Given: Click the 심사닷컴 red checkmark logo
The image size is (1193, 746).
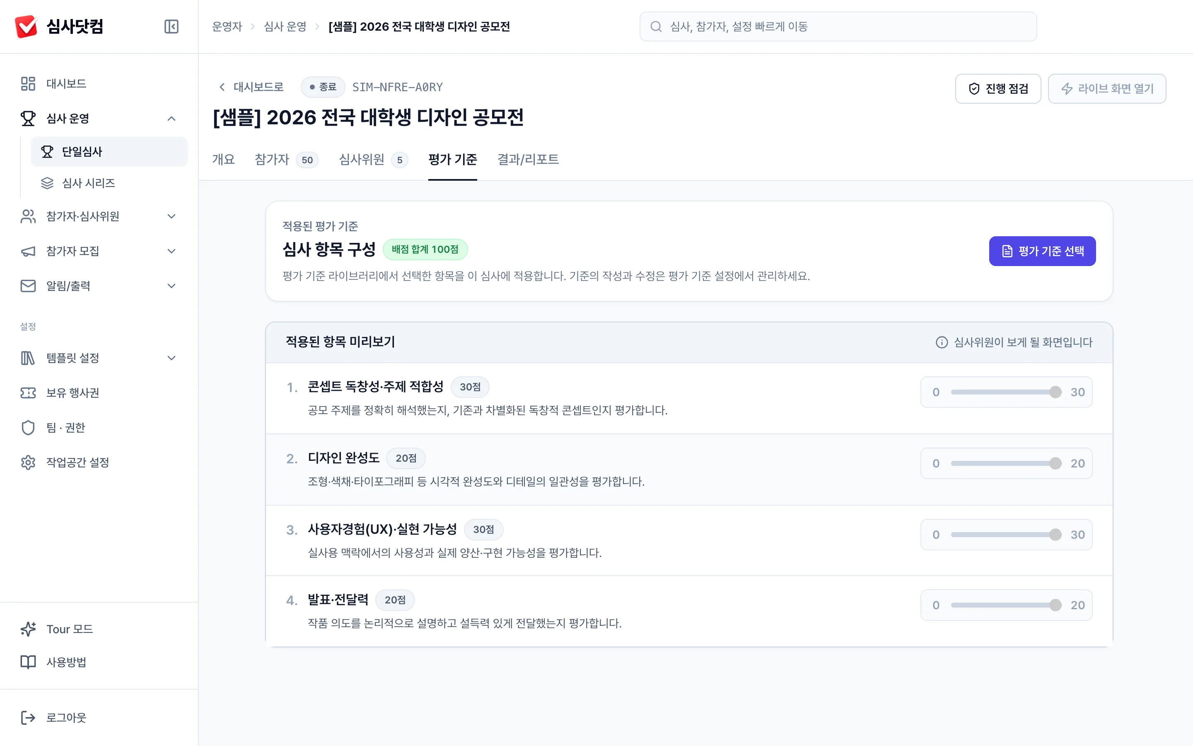Looking at the screenshot, I should coord(26,26).
